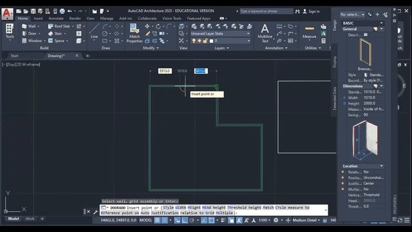Viewport: 412px width, 232px height.
Task: Select the Circle tool in Draw panel
Action: (x=105, y=34)
